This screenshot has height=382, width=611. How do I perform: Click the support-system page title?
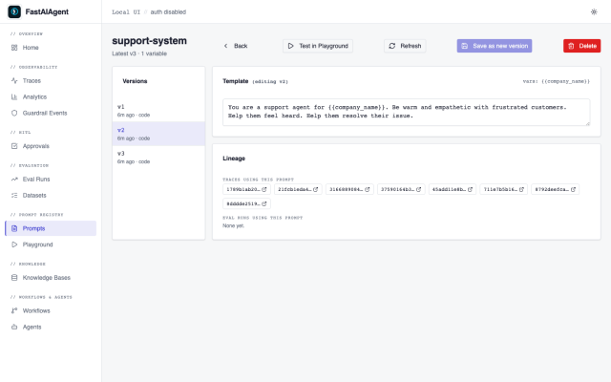(x=149, y=41)
